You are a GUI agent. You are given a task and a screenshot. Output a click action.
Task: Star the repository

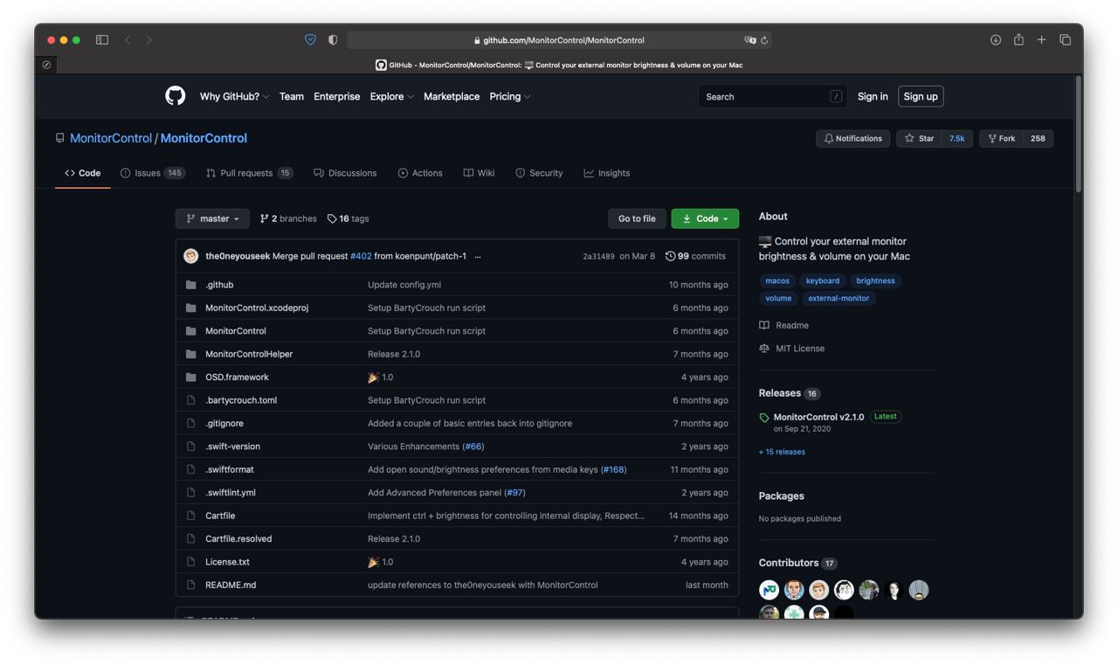[x=919, y=138]
